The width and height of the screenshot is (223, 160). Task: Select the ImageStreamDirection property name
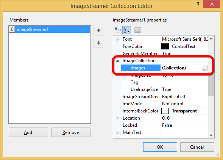[141, 97]
